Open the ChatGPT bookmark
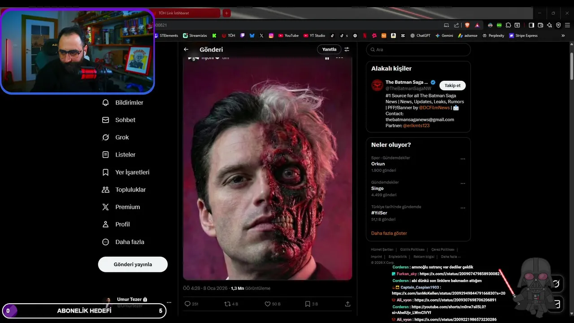Image resolution: width=574 pixels, height=323 pixels. [420, 35]
